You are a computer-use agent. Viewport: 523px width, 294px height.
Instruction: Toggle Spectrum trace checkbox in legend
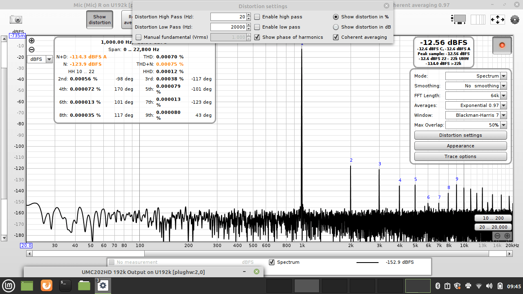click(272, 262)
